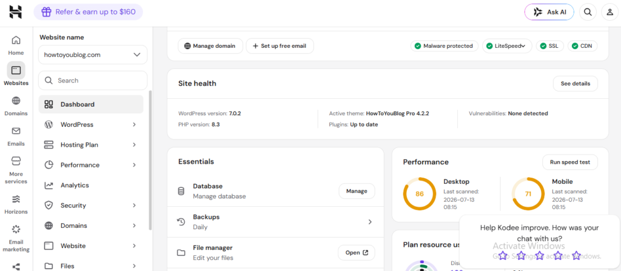Click the sidebar Domains globe icon

pos(49,226)
